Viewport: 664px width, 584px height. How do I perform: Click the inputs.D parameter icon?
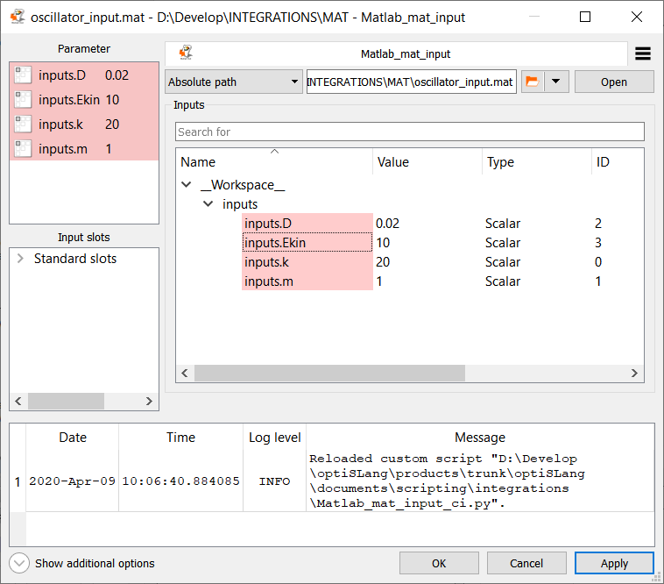[x=24, y=75]
